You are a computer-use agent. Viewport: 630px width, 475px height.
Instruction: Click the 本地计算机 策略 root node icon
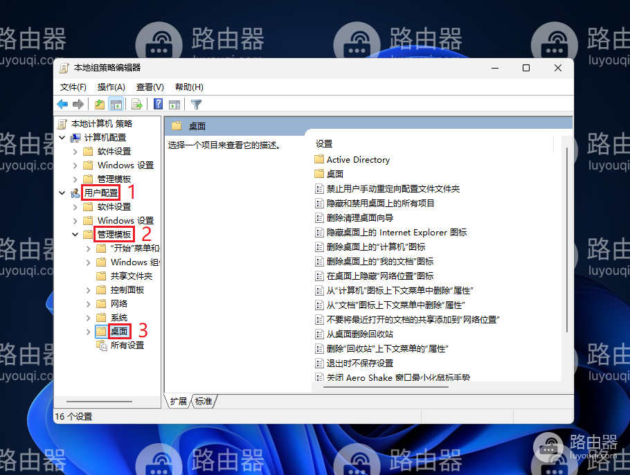point(62,124)
